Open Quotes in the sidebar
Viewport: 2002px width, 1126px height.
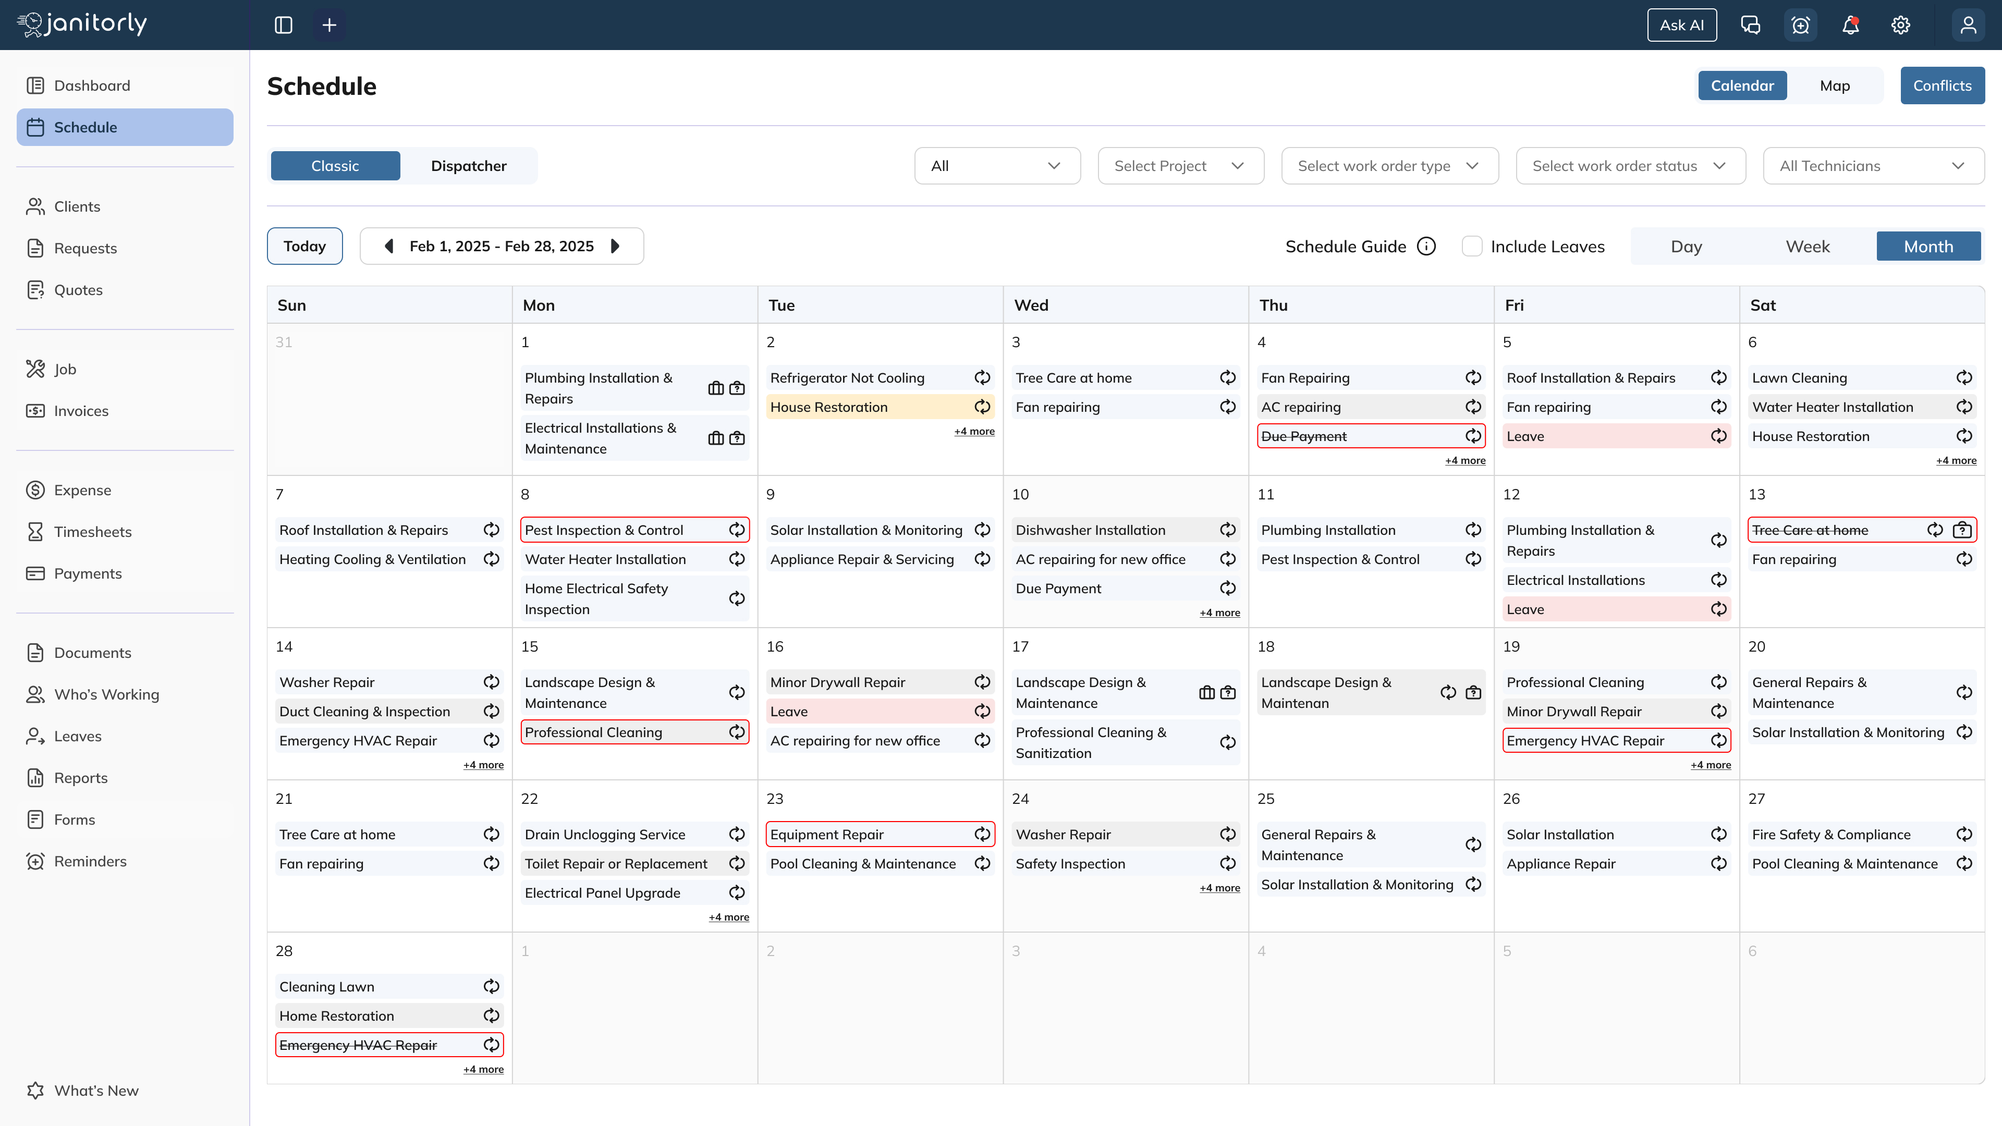(x=125, y=290)
